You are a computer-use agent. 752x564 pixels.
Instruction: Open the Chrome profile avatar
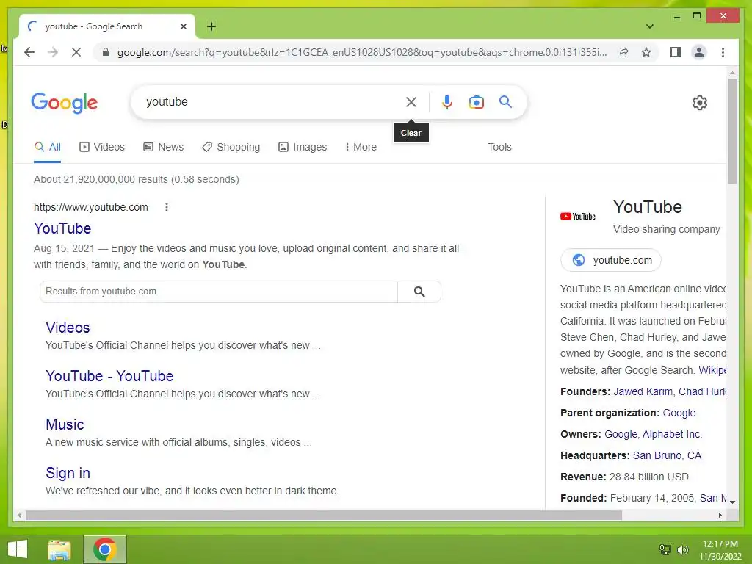pos(699,52)
